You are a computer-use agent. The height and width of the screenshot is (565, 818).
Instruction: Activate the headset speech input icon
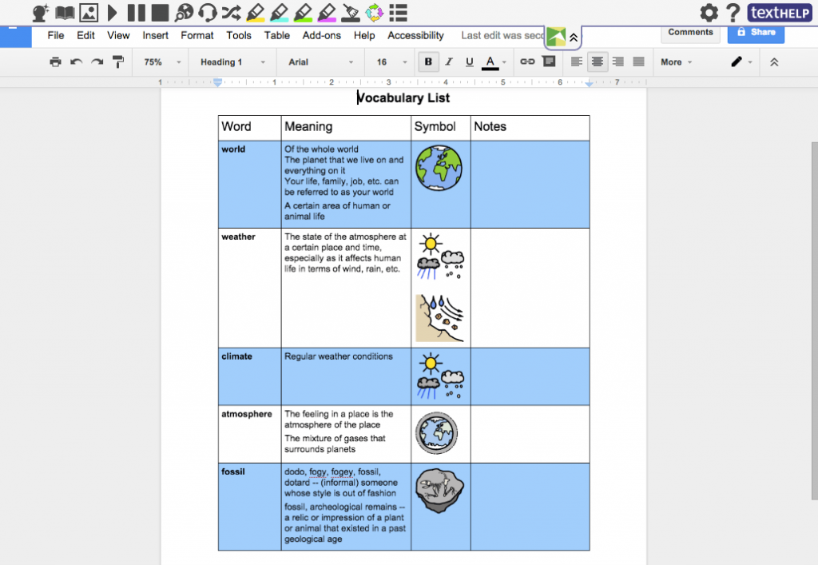point(208,13)
